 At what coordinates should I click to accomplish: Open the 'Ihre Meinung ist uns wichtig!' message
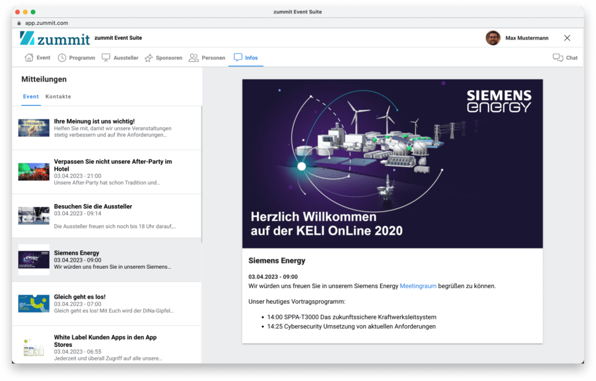107,128
